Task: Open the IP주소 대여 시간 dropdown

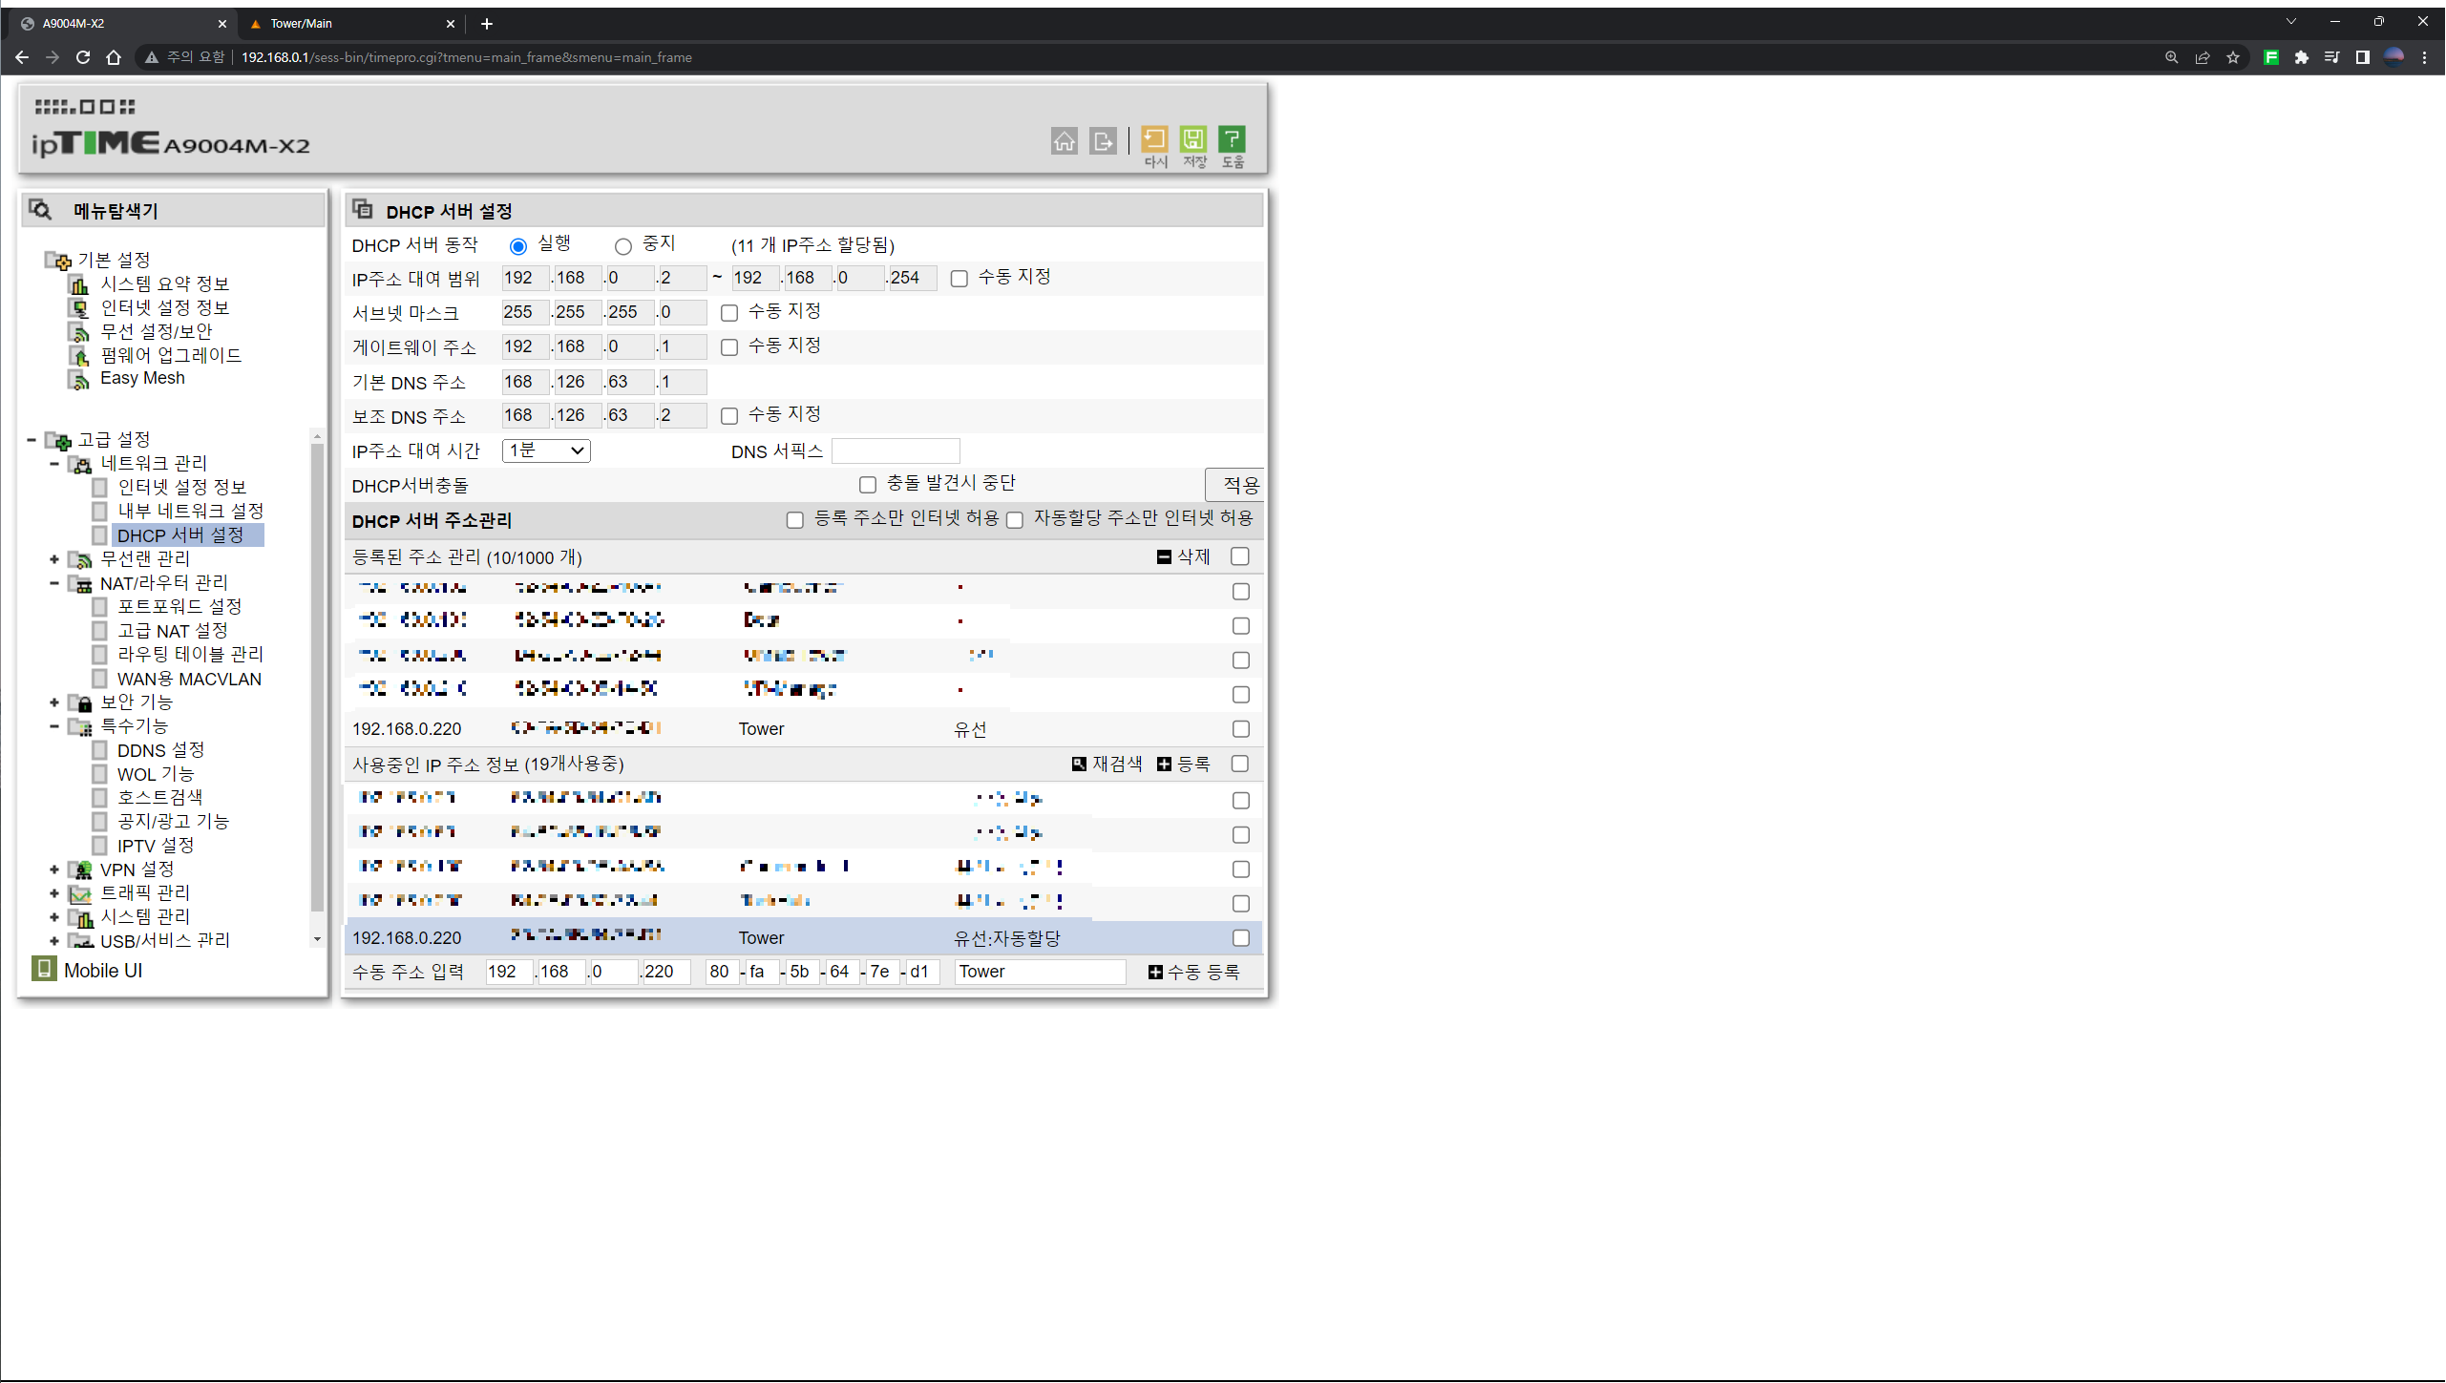Action: tap(546, 451)
